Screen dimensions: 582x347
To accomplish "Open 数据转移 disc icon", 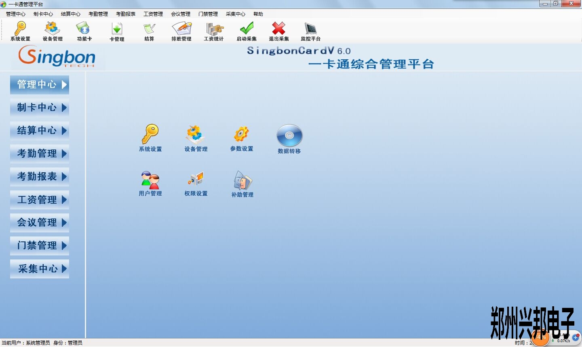I will tap(289, 139).
